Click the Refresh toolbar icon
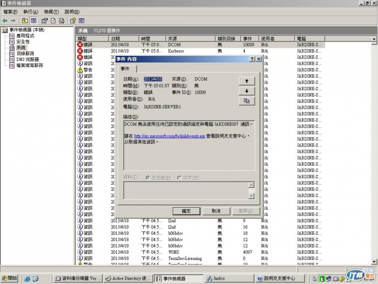The width and height of the screenshot is (378, 284). tap(53, 21)
